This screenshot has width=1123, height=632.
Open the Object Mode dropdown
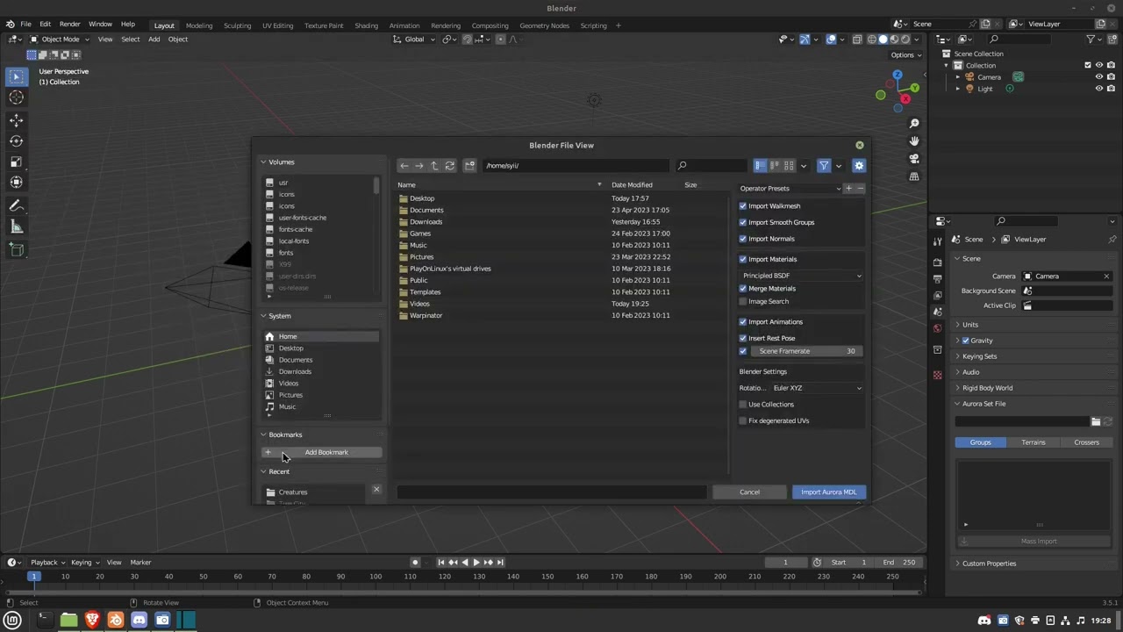[x=60, y=39]
